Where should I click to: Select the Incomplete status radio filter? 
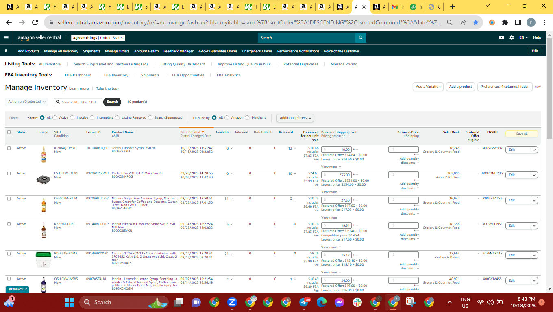click(x=92, y=118)
